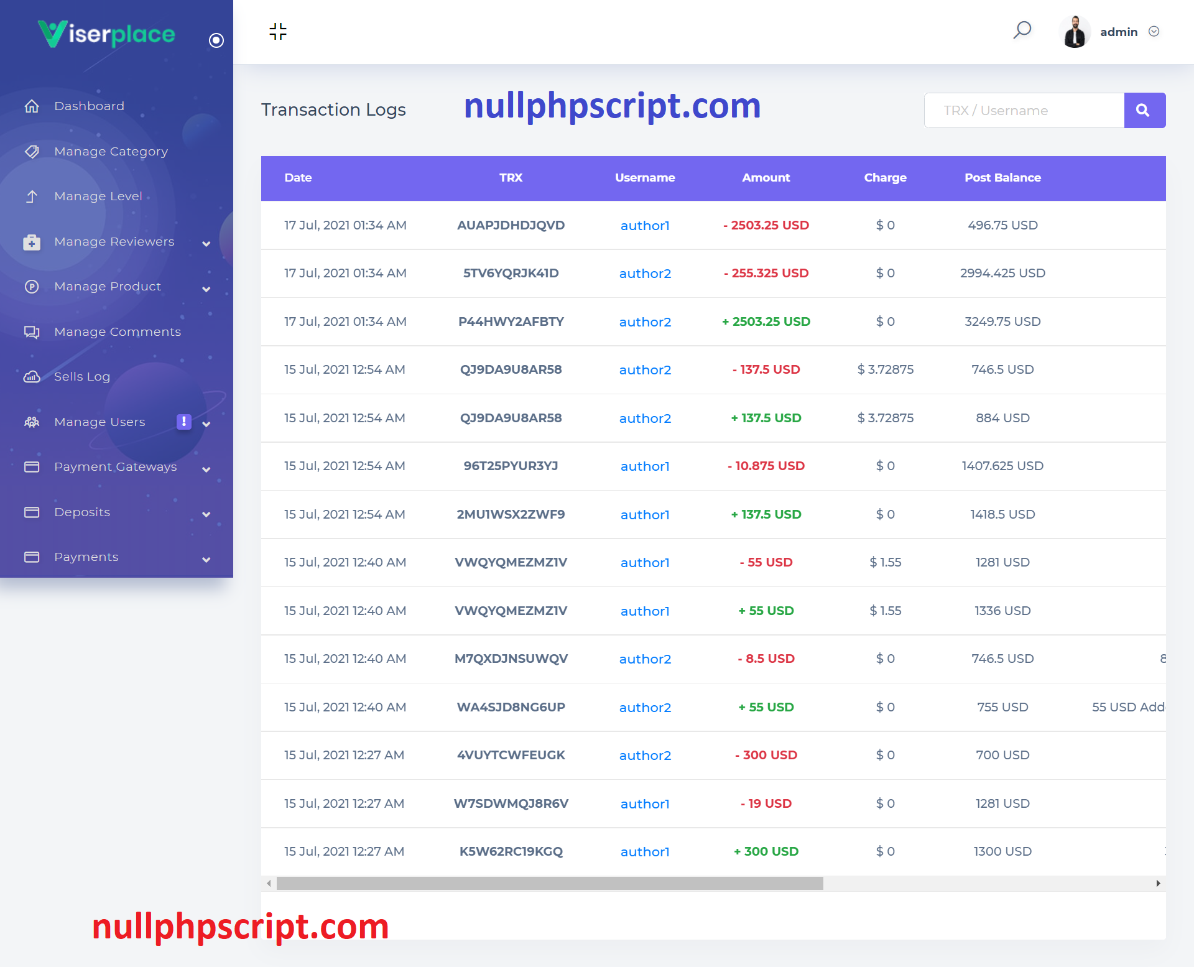Expand the Deposits menu chevron

point(206,514)
